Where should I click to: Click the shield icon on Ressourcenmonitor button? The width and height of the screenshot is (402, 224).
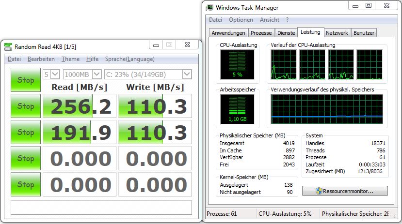tap(319, 191)
